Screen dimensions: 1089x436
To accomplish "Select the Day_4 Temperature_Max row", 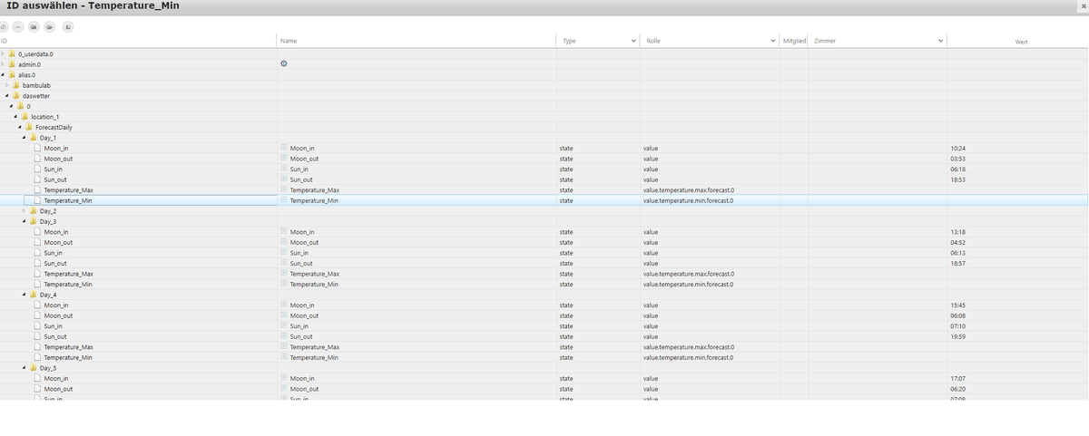I will click(x=544, y=346).
